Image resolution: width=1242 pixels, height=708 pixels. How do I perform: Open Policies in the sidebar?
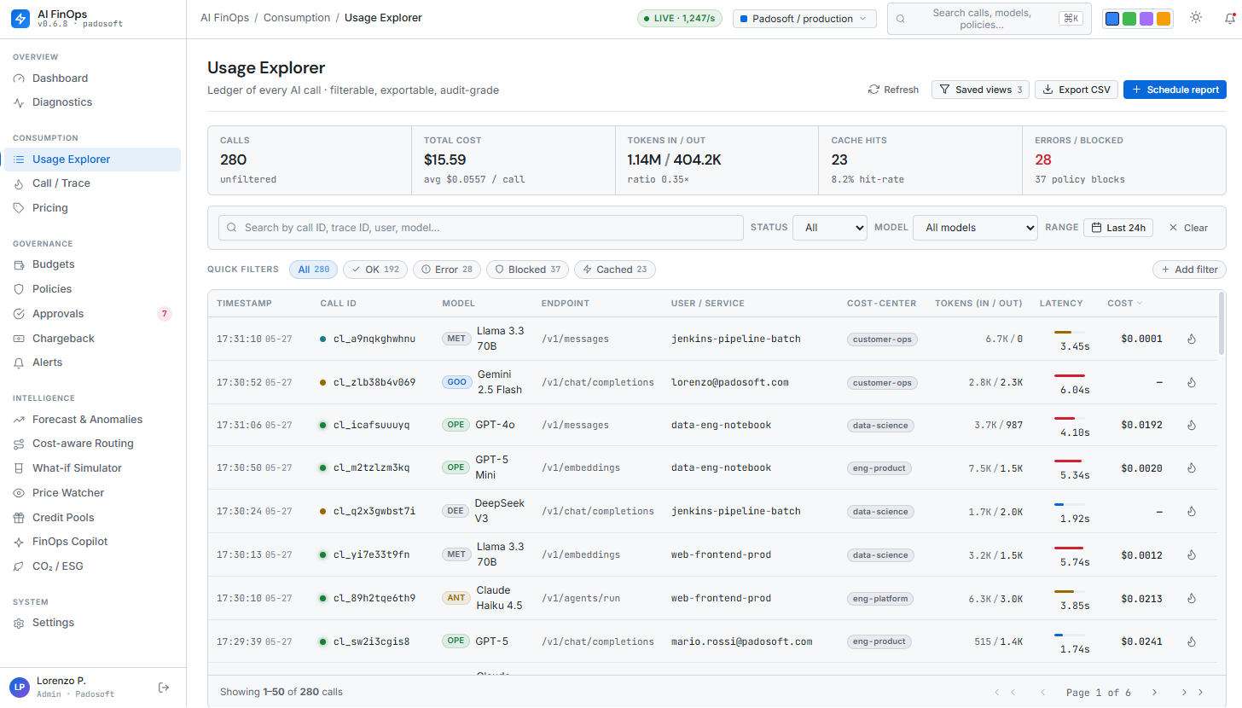[x=92, y=289]
